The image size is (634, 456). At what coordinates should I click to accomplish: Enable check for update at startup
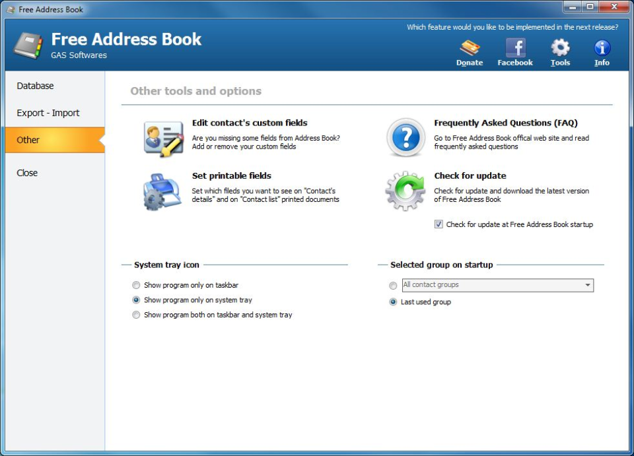click(439, 224)
